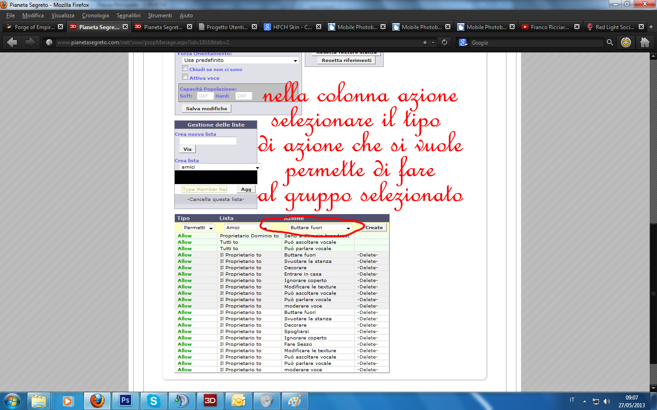
Task: Click the '-Cancella questa lista-' link
Action: tap(215, 199)
